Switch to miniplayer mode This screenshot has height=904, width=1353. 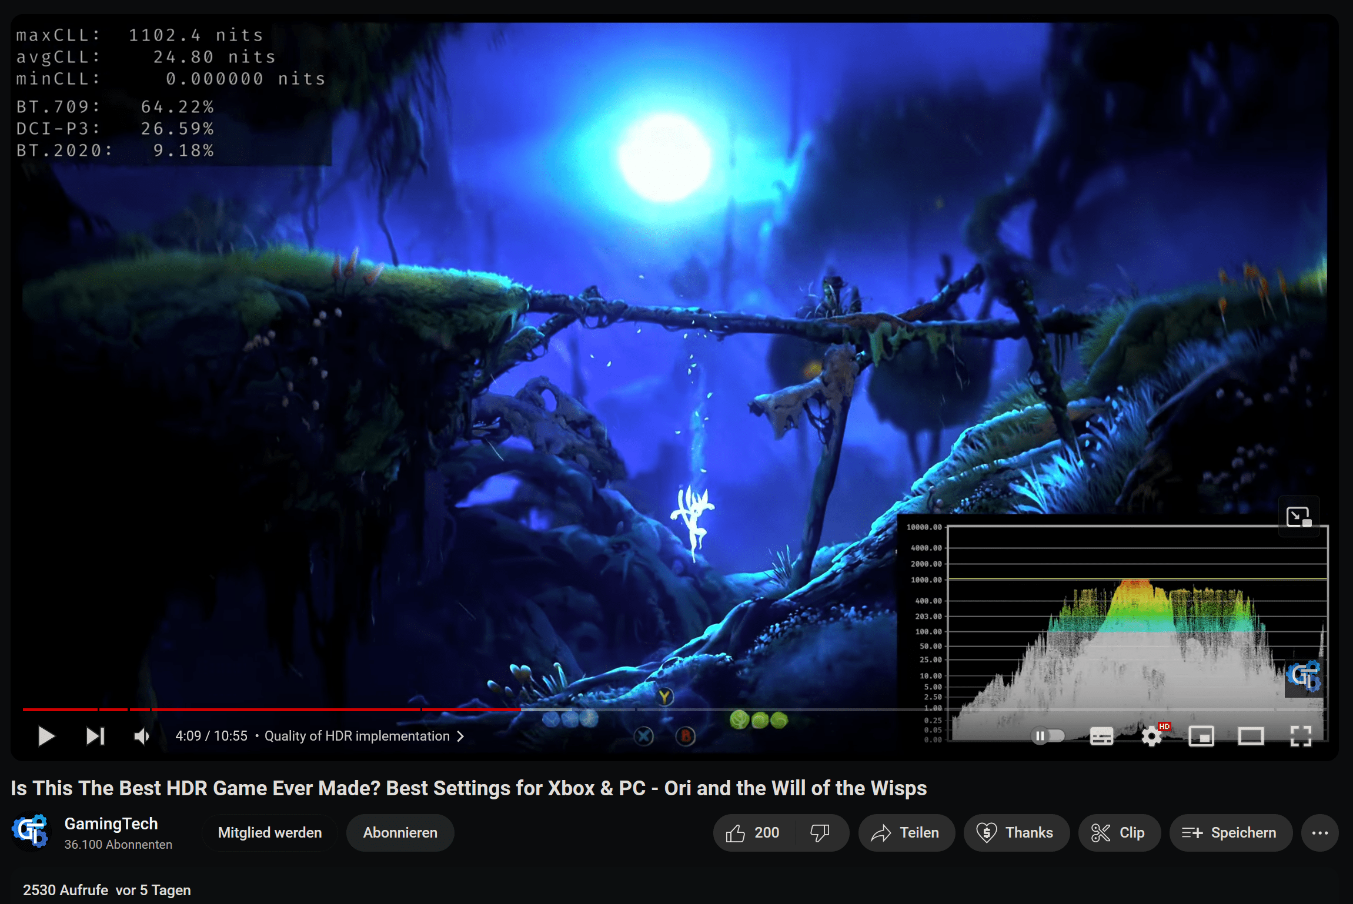pos(1201,736)
